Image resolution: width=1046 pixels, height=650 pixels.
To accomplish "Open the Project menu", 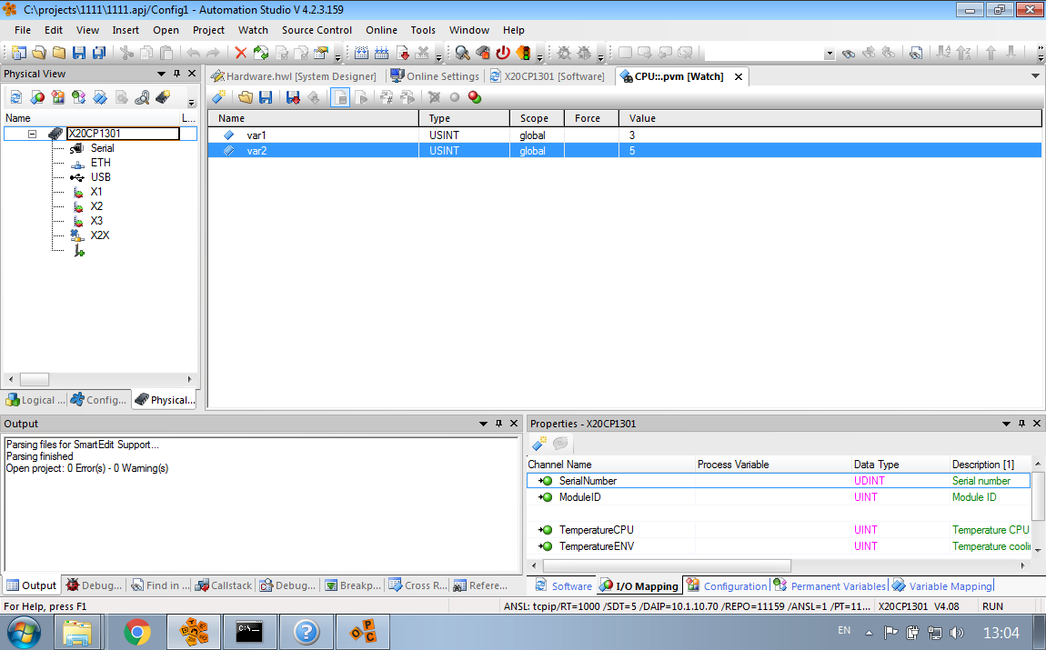I will (x=208, y=30).
